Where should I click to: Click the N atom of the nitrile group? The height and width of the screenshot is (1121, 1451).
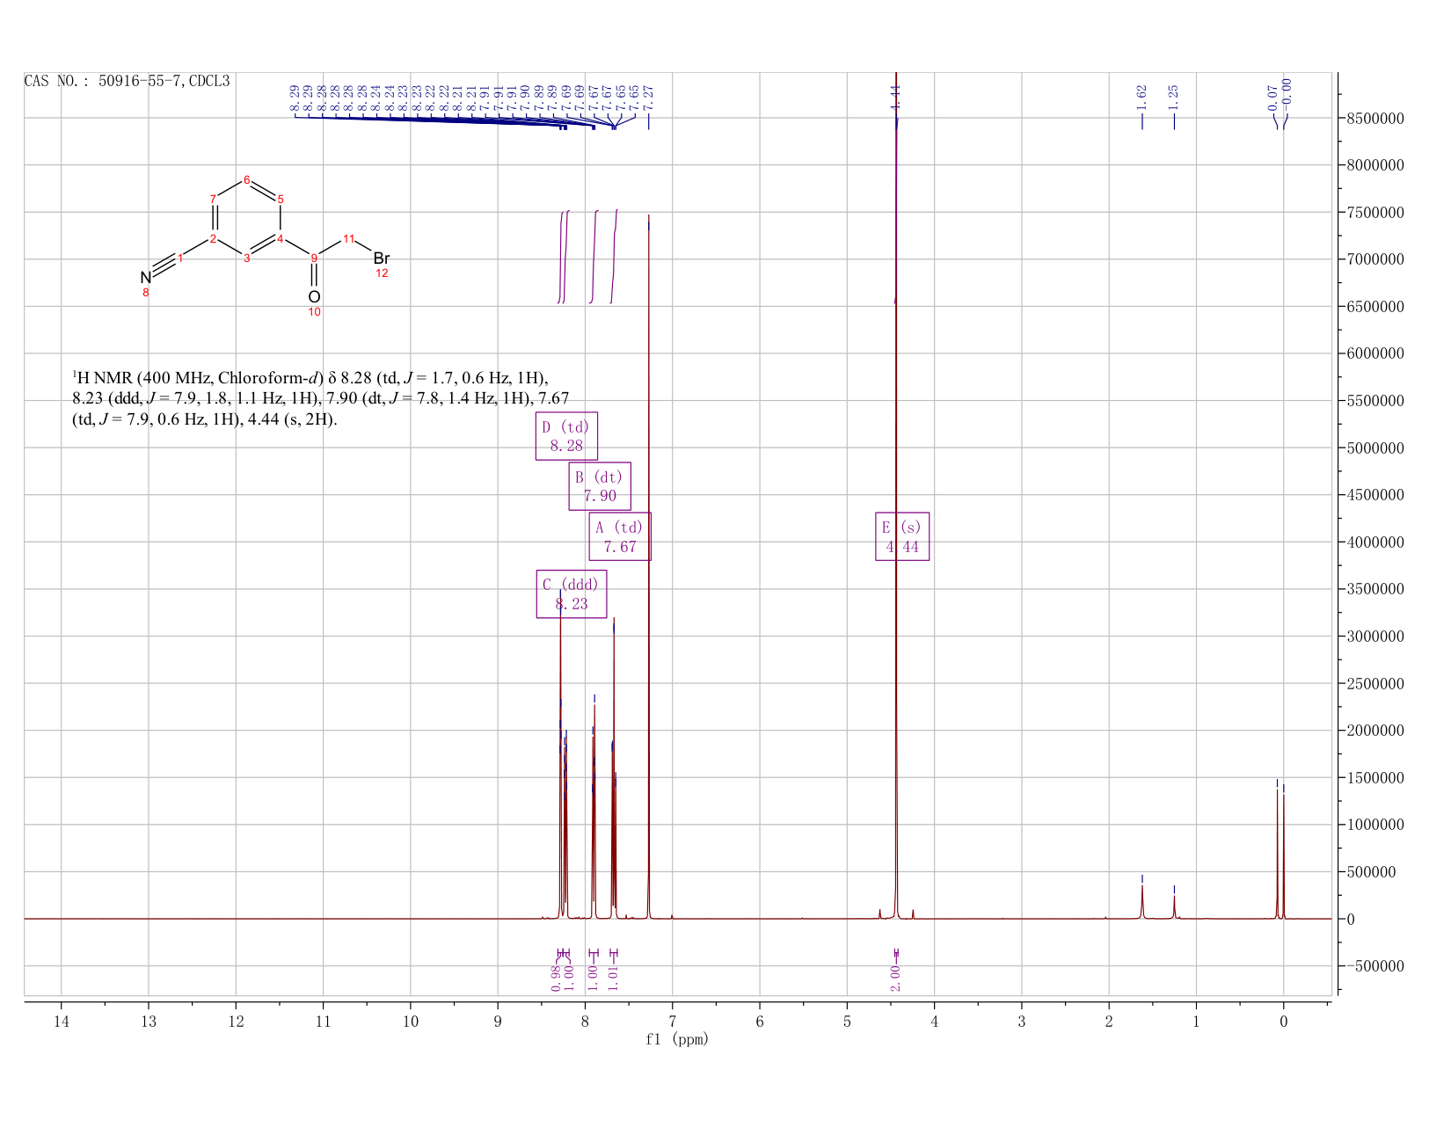pos(146,277)
